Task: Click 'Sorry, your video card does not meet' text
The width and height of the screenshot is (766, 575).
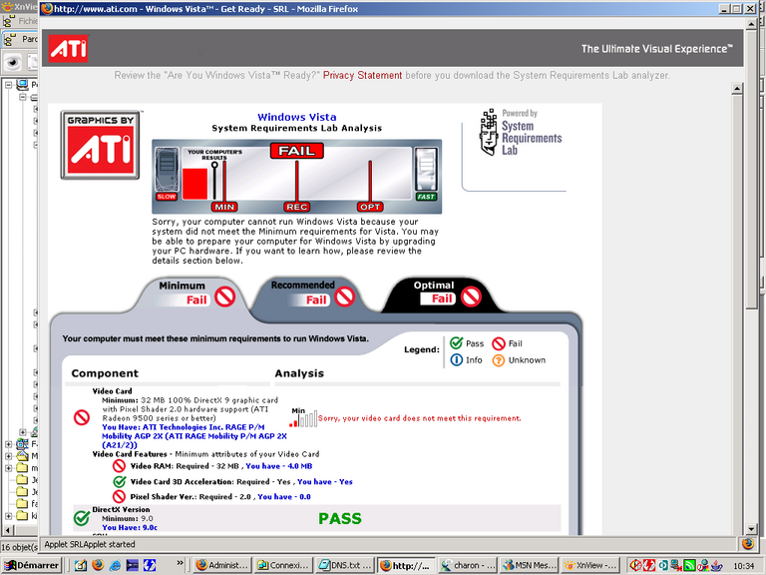Action: pyautogui.click(x=420, y=418)
